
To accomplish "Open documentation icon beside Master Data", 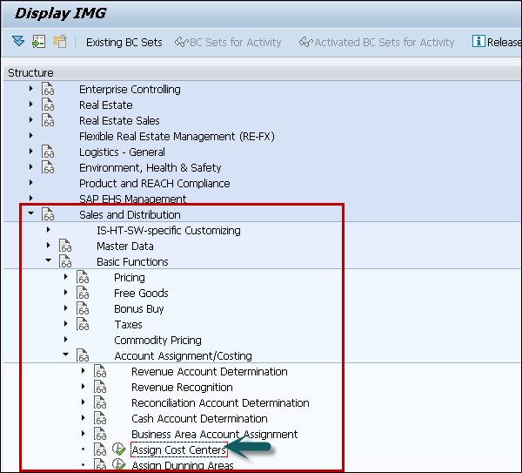I will point(65,247).
